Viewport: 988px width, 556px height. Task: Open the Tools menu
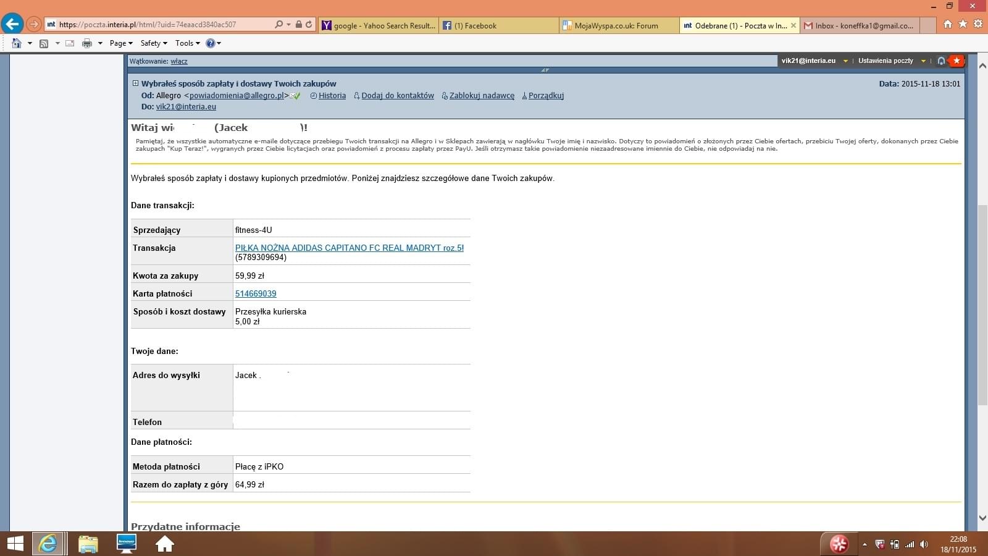[188, 43]
